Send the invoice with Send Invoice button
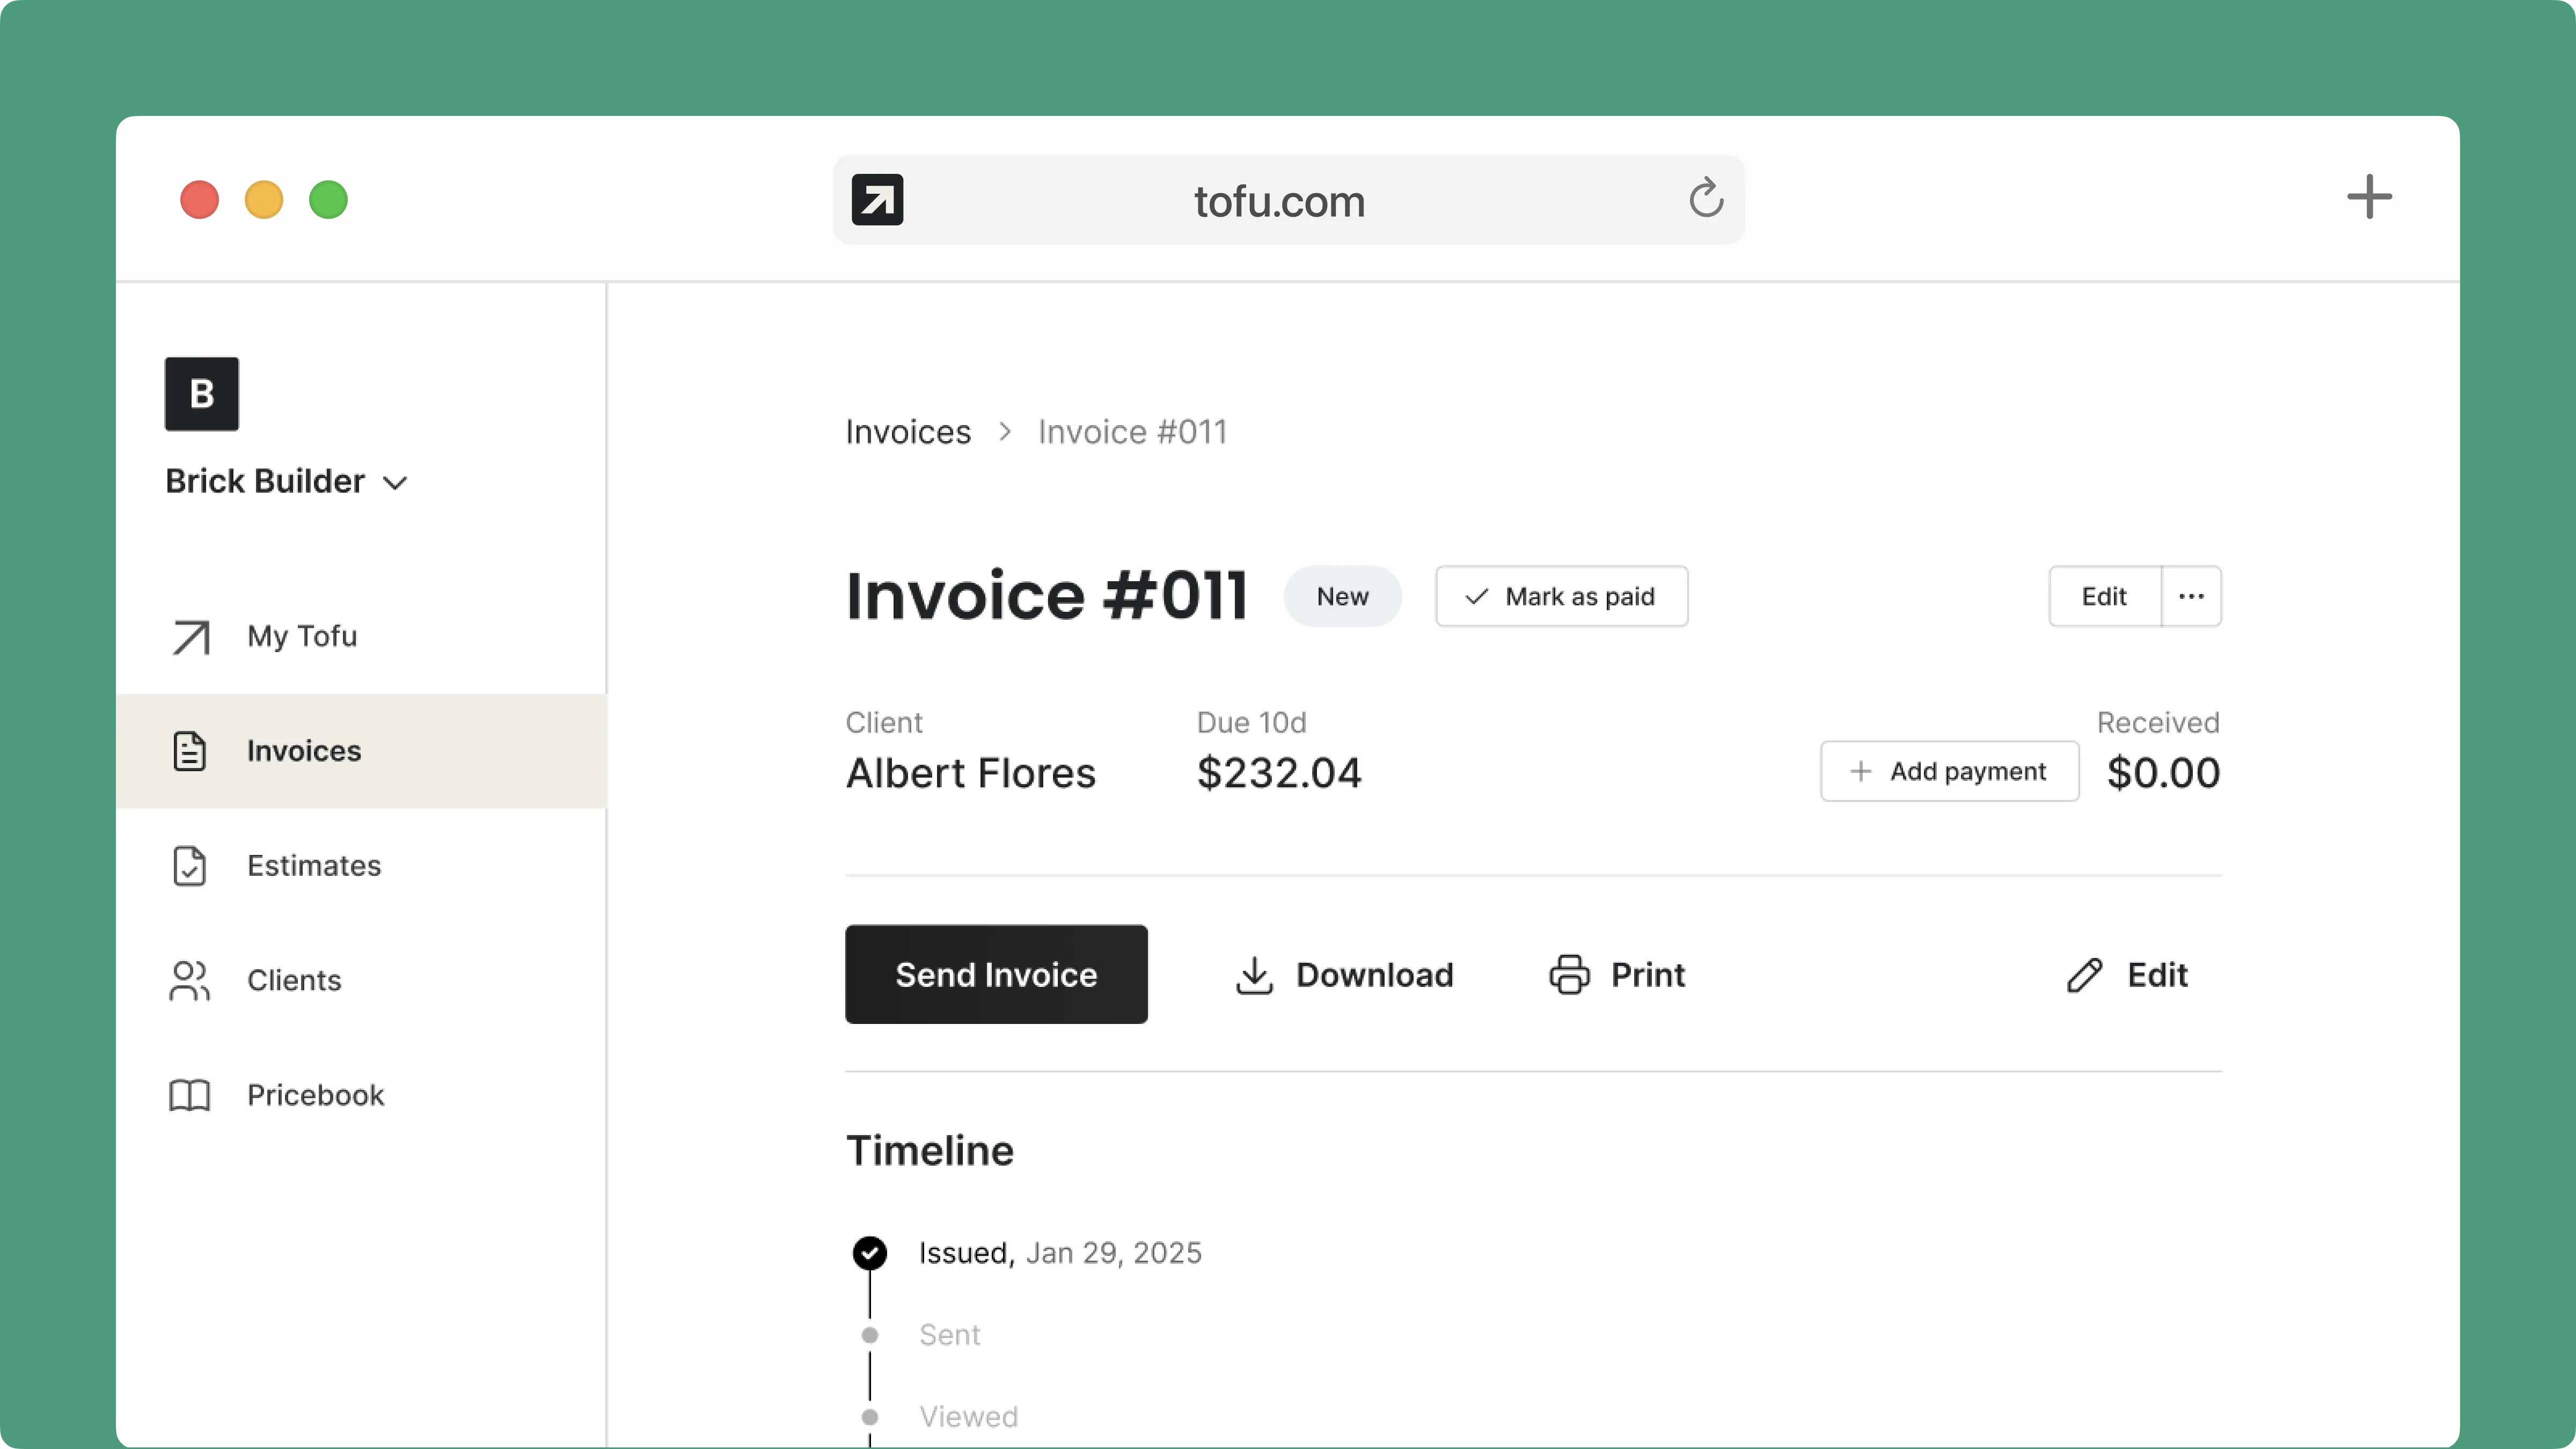This screenshot has width=2576, height=1449. click(x=996, y=974)
